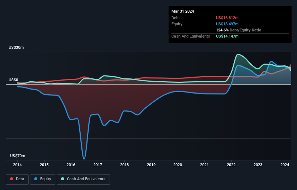Toggle the Equity series legend button
Viewport: 297px width, 190px height.
[43, 179]
